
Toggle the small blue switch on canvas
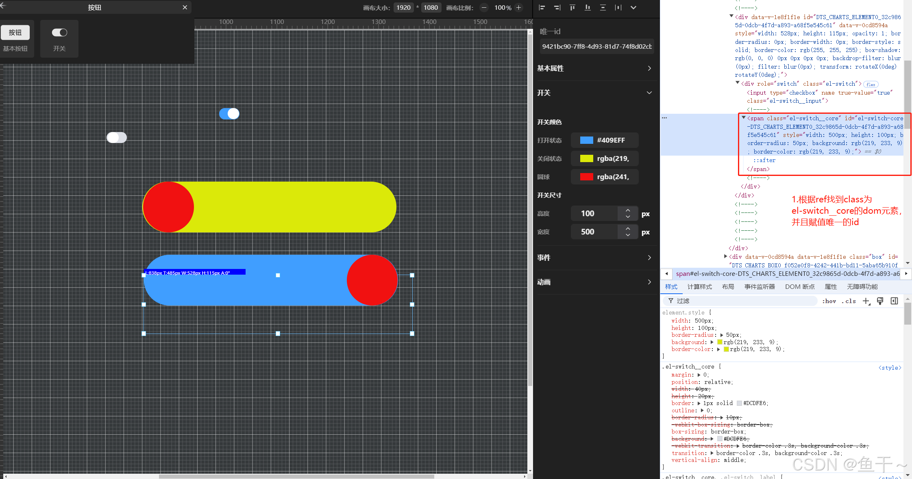[229, 114]
